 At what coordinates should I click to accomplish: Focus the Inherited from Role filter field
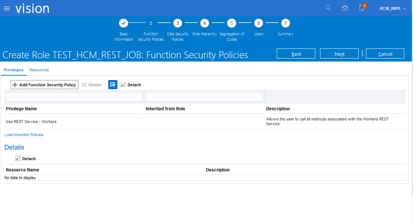click(204, 97)
